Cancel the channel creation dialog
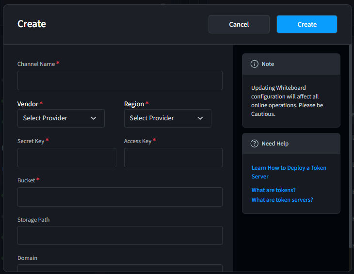 (239, 24)
